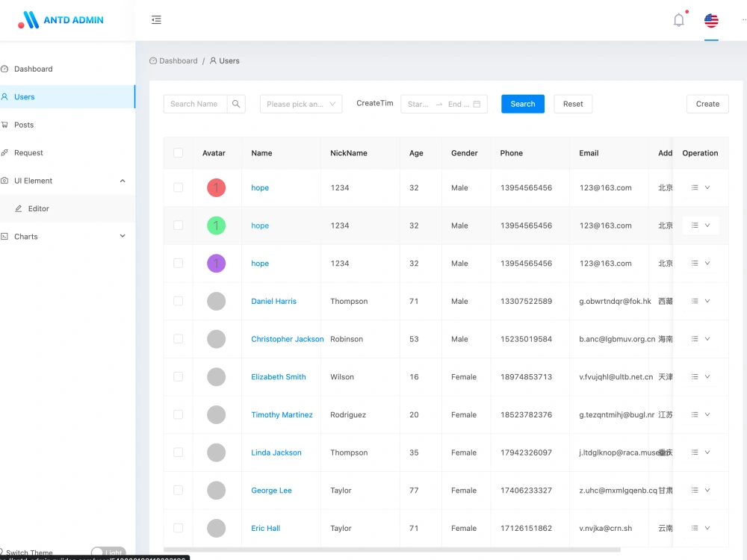The image size is (747, 560).
Task: Click Elizabeth Smith's gray avatar
Action: click(x=217, y=376)
